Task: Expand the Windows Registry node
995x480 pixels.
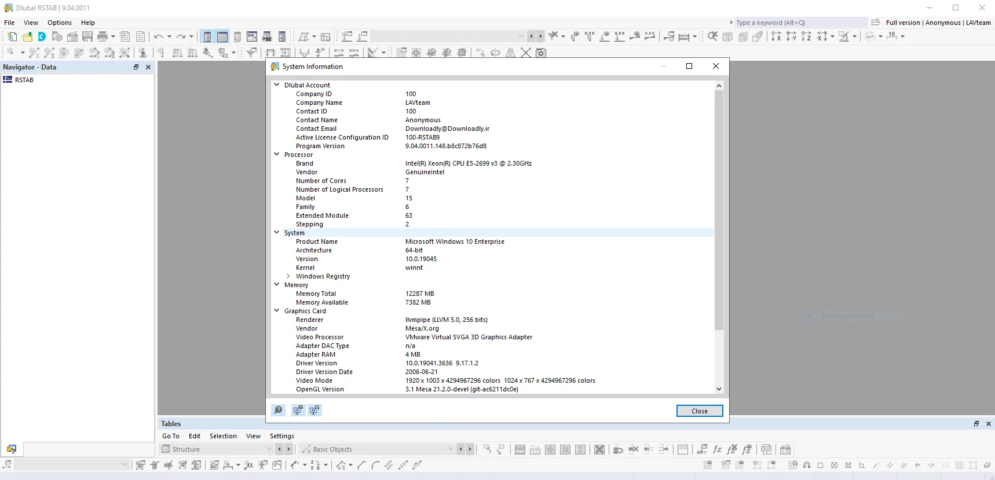Action: (288, 276)
